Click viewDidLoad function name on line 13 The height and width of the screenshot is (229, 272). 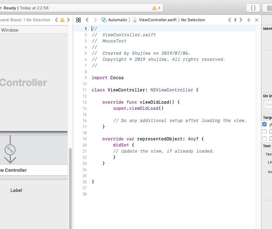click(154, 102)
